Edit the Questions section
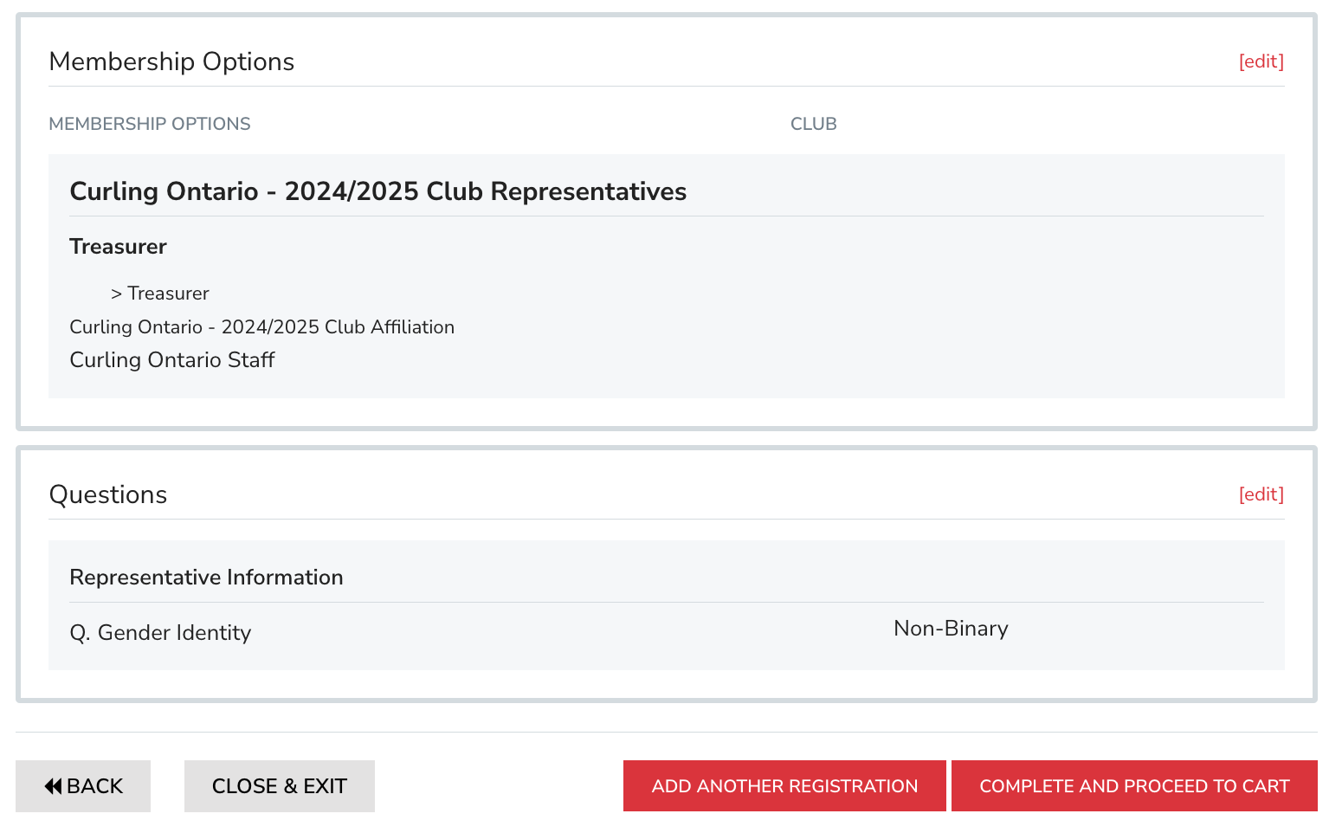 [1261, 494]
